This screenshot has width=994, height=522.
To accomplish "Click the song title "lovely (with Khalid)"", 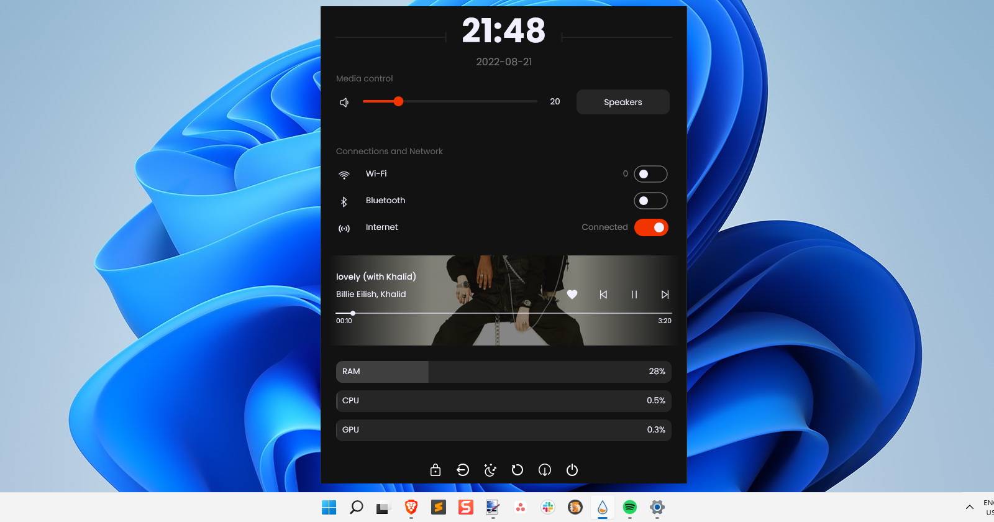I will coord(376,277).
